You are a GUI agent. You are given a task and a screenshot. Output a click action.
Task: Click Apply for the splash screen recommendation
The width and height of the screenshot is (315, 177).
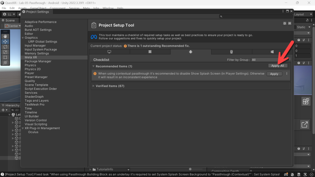click(x=274, y=74)
